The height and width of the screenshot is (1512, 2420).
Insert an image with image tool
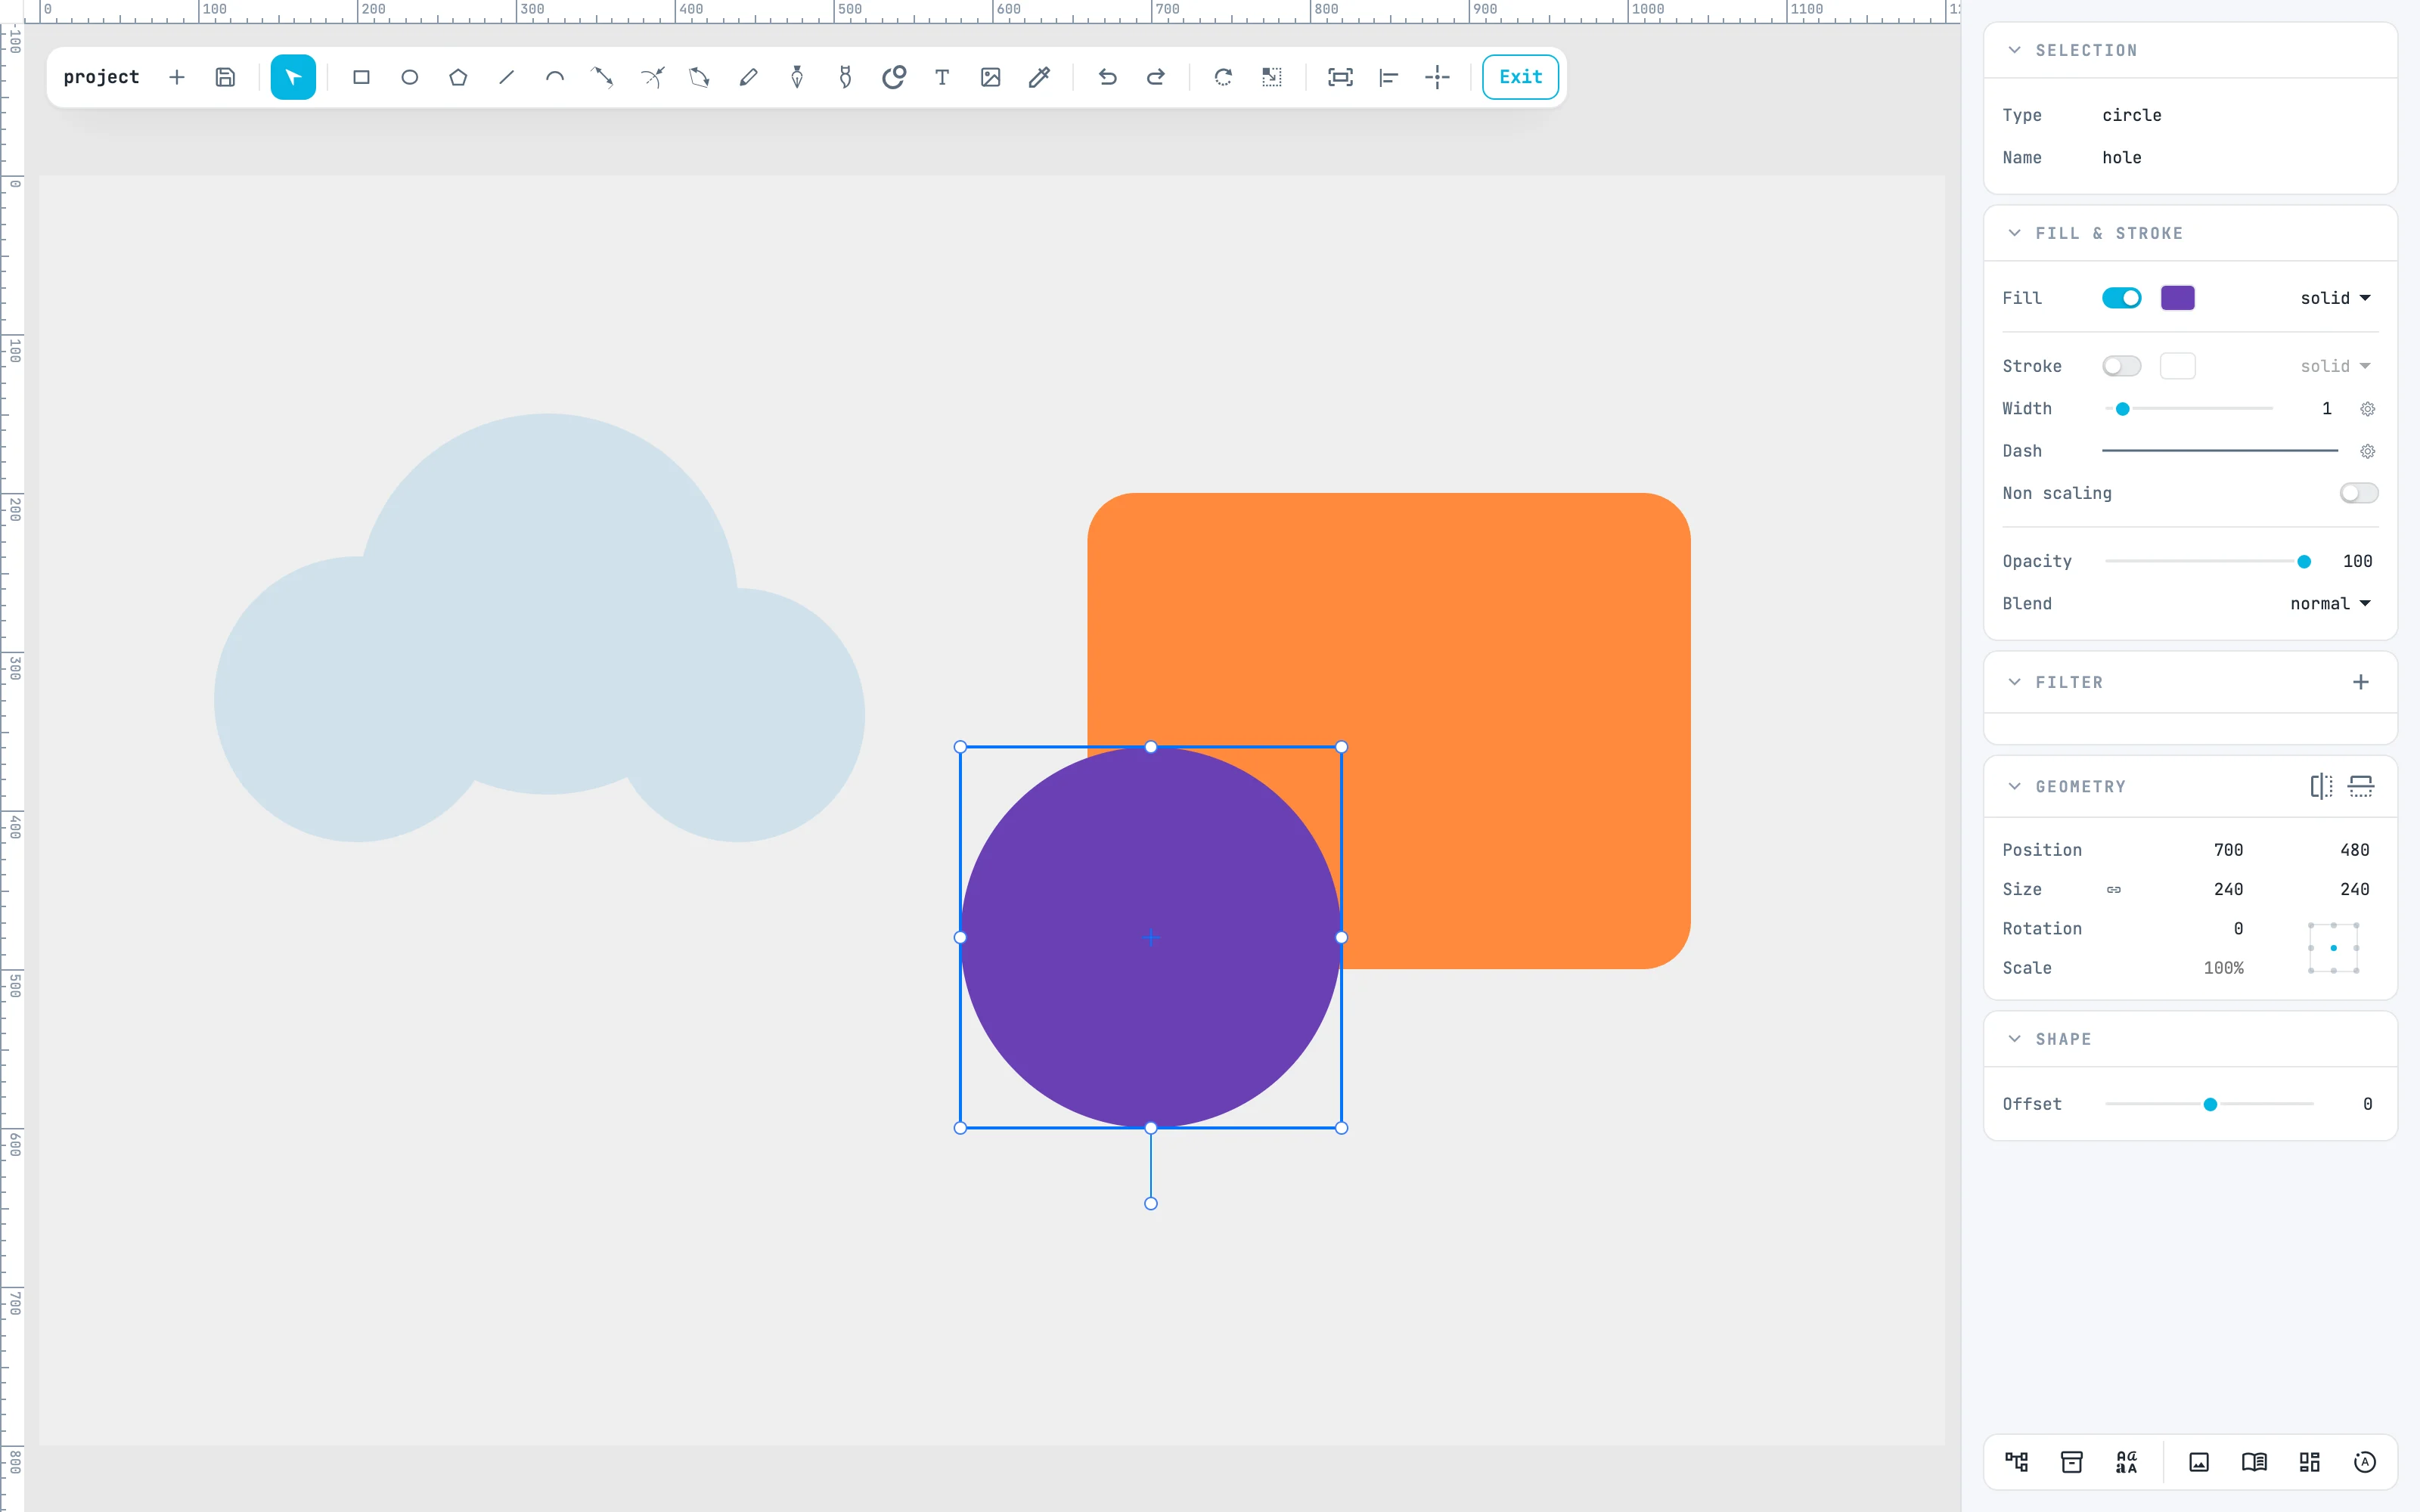[991, 77]
